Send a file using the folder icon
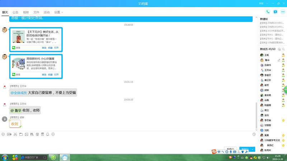 (x=21, y=135)
